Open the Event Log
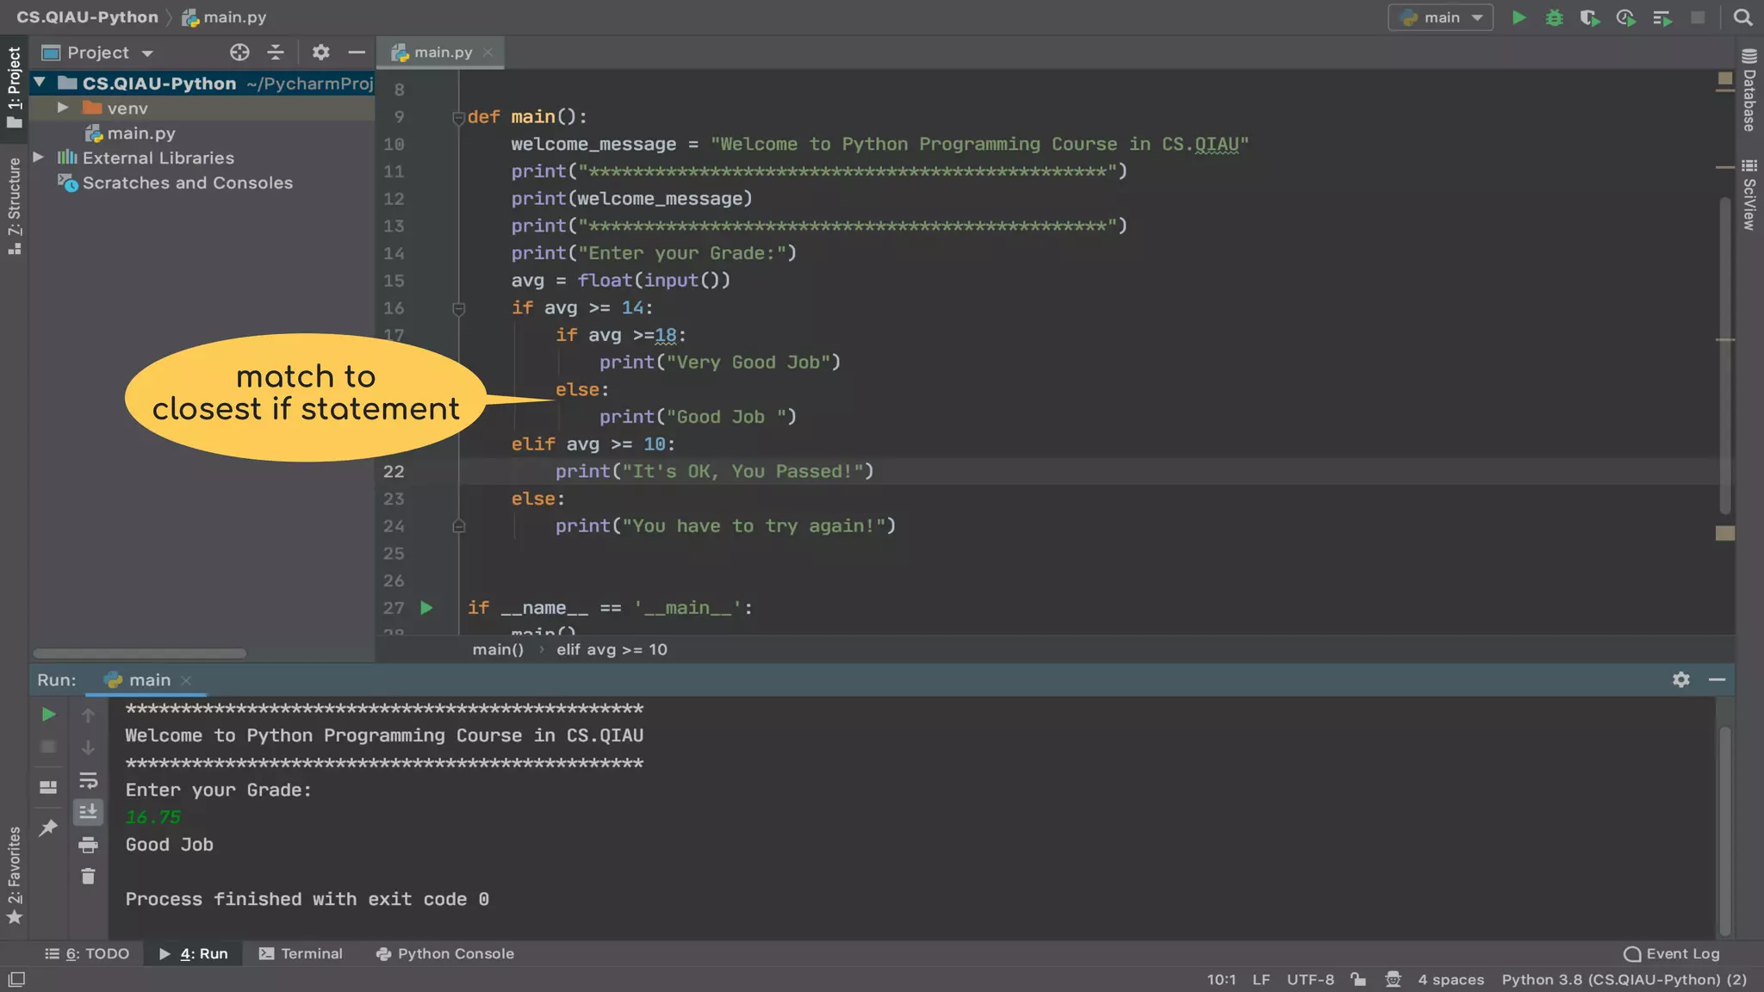Screen dimensions: 1764x992 click(1671, 953)
